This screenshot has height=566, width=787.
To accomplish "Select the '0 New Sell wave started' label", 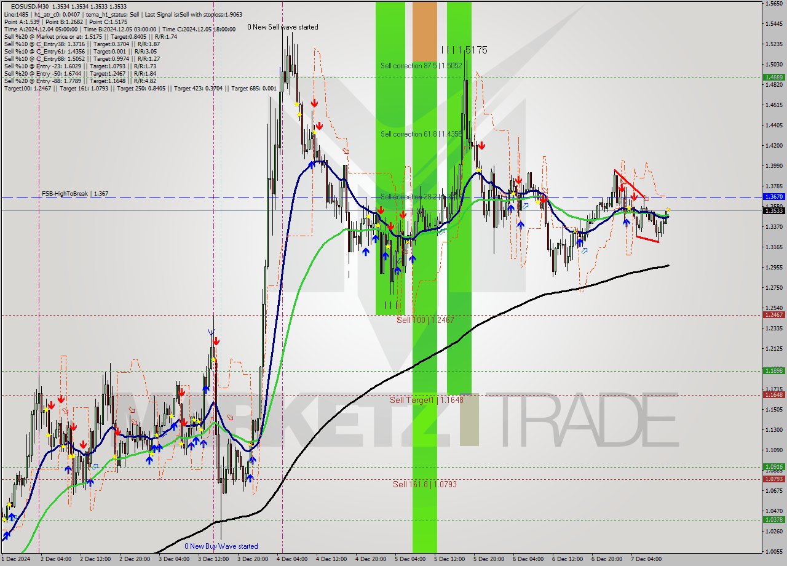I will (283, 27).
